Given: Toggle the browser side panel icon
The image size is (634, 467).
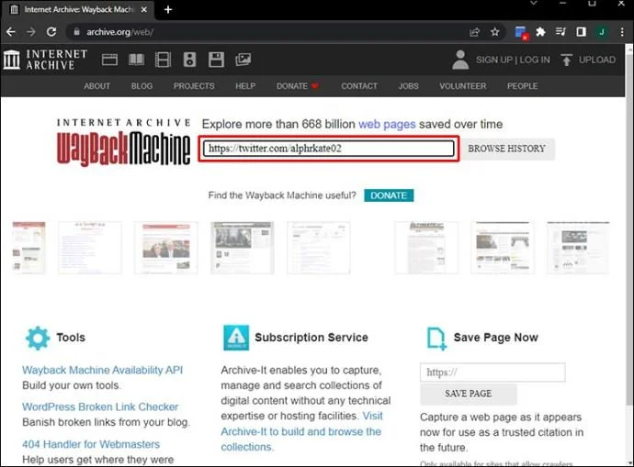Looking at the screenshot, I should (581, 32).
